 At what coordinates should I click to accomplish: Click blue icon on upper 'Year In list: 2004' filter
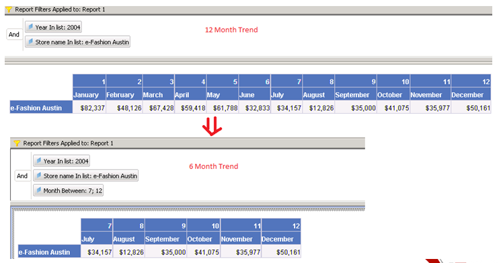pos(30,27)
